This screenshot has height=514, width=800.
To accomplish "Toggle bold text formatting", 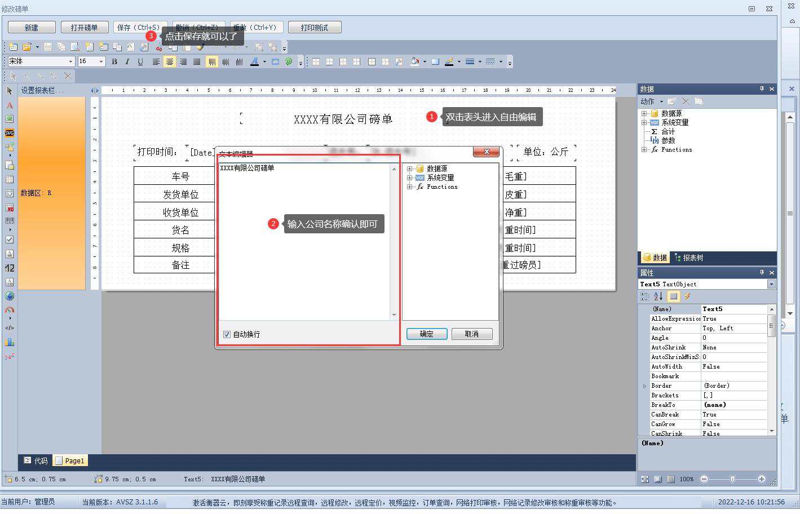I will 114,61.
